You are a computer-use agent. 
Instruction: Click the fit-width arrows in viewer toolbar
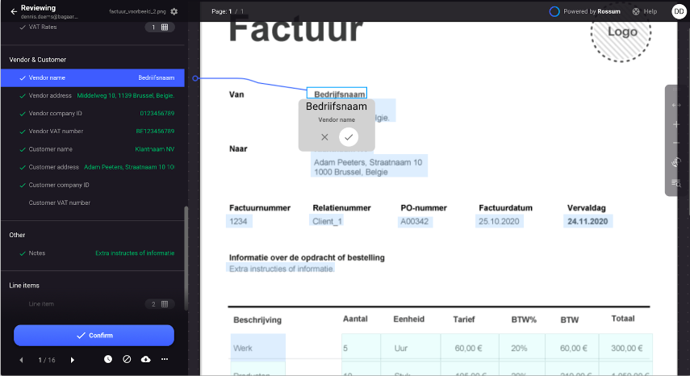click(x=676, y=105)
